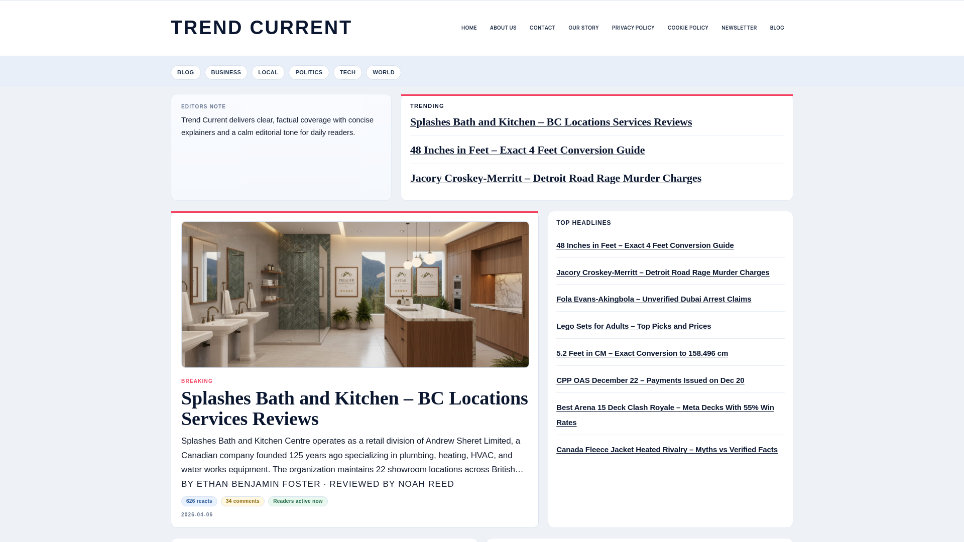Visit the OUR STORY page
The height and width of the screenshot is (542, 964).
pyautogui.click(x=583, y=28)
